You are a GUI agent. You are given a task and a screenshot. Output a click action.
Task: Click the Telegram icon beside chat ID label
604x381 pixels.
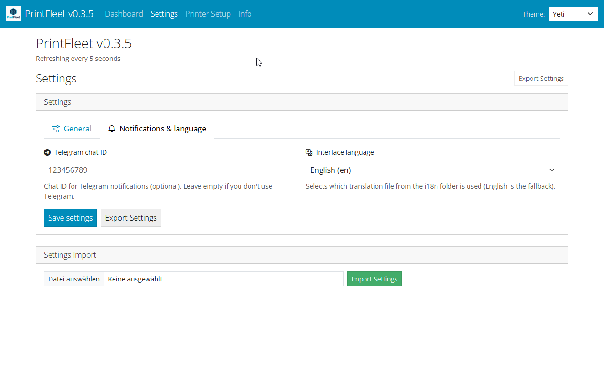pos(47,152)
